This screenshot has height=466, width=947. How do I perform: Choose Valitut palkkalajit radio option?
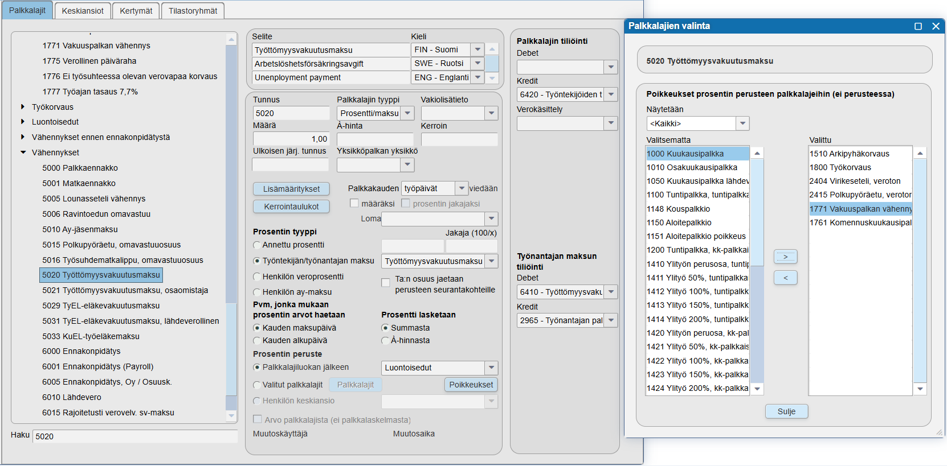point(257,385)
